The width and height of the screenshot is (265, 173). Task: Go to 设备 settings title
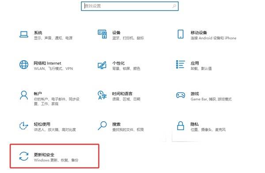point(116,32)
